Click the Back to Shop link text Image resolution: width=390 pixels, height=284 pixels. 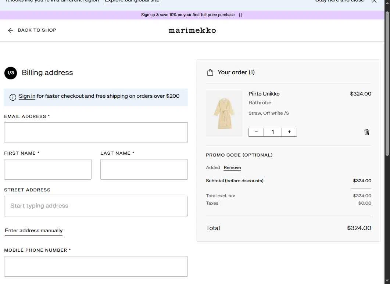37,30
